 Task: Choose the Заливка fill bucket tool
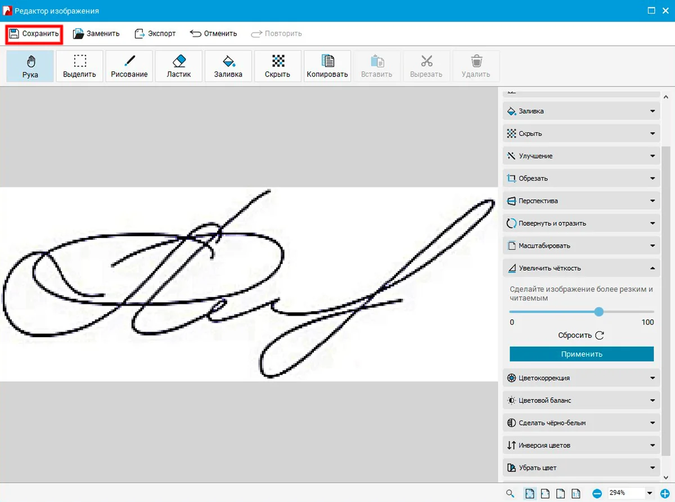tap(228, 66)
